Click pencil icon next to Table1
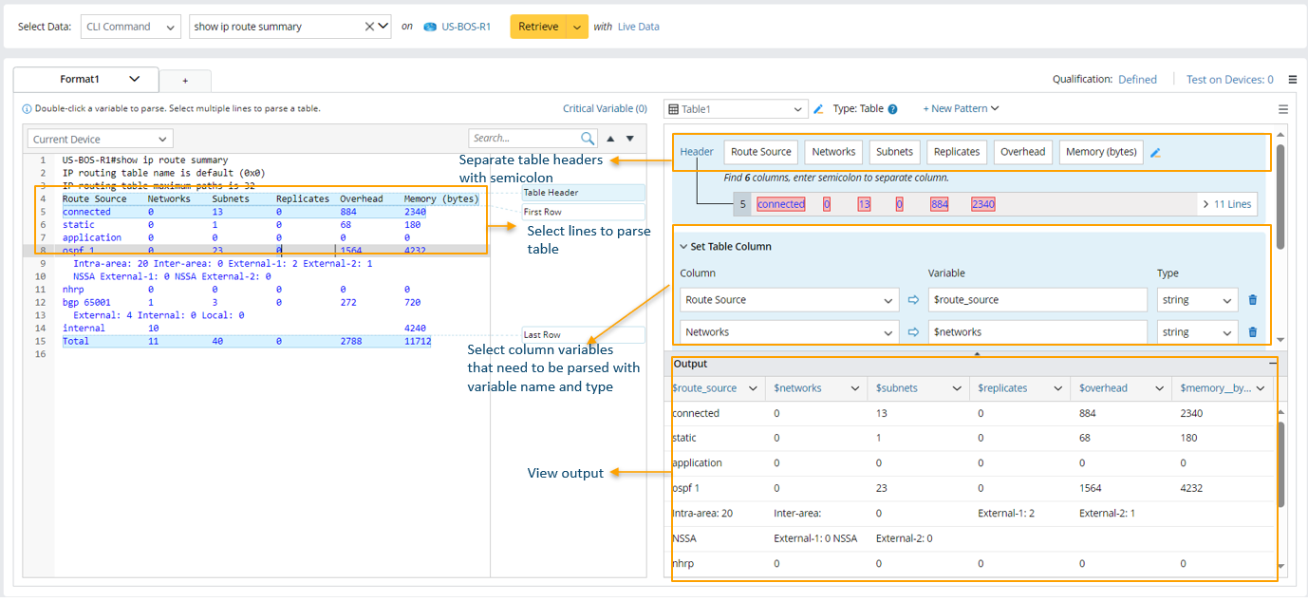 click(818, 109)
